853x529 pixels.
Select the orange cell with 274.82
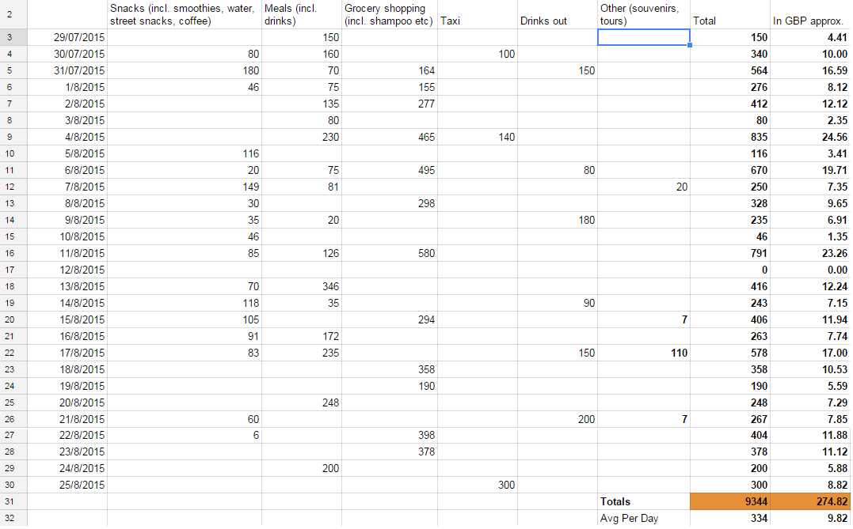tap(810, 501)
